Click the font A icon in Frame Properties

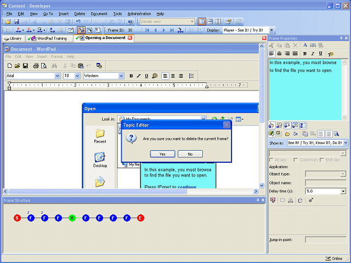pyautogui.click(x=305, y=45)
